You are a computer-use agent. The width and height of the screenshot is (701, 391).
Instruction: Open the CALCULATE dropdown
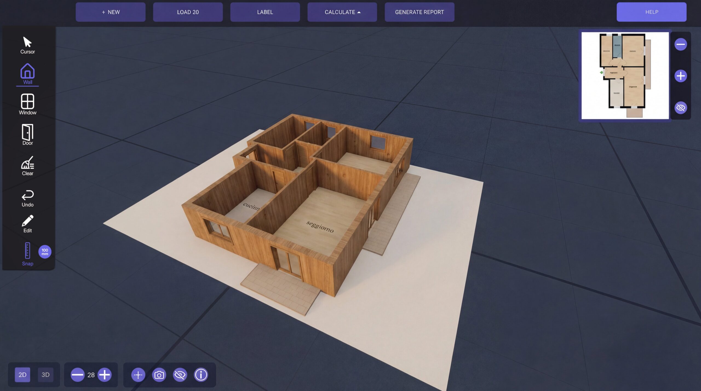(x=342, y=12)
